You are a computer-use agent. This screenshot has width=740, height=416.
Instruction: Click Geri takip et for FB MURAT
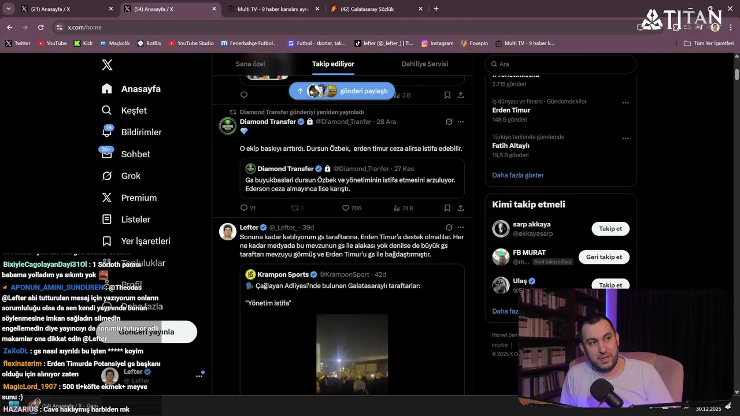(604, 257)
